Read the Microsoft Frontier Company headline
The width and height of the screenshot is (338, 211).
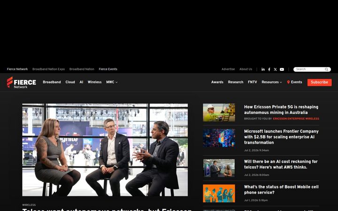coord(281,137)
